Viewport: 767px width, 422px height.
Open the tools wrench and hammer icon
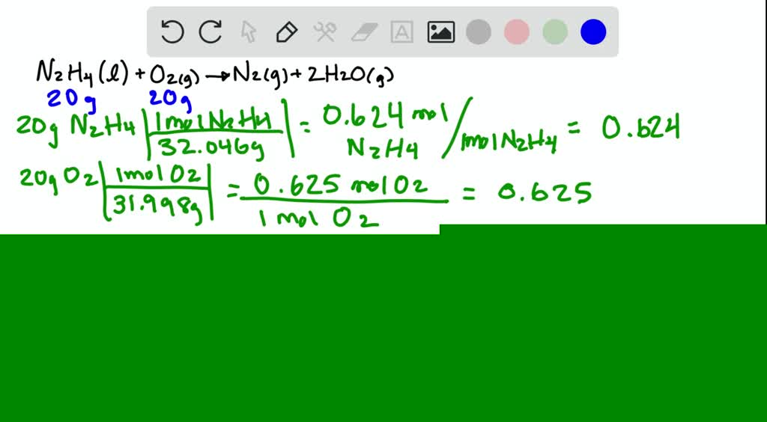tap(325, 32)
